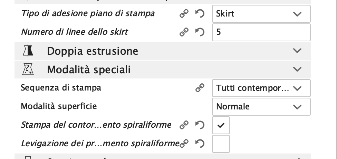The image size is (337, 159).
Task: Click link icon for Numero di linee skirt
Action: 184,32
